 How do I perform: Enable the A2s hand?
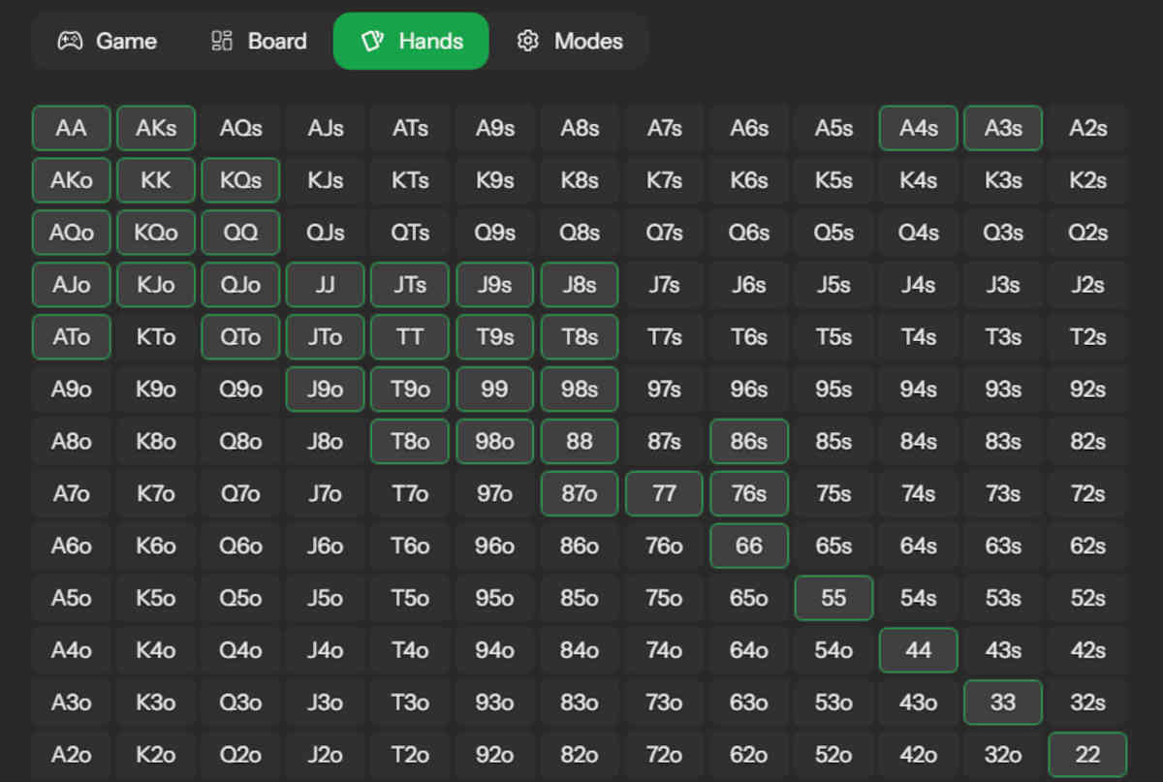tap(1087, 128)
